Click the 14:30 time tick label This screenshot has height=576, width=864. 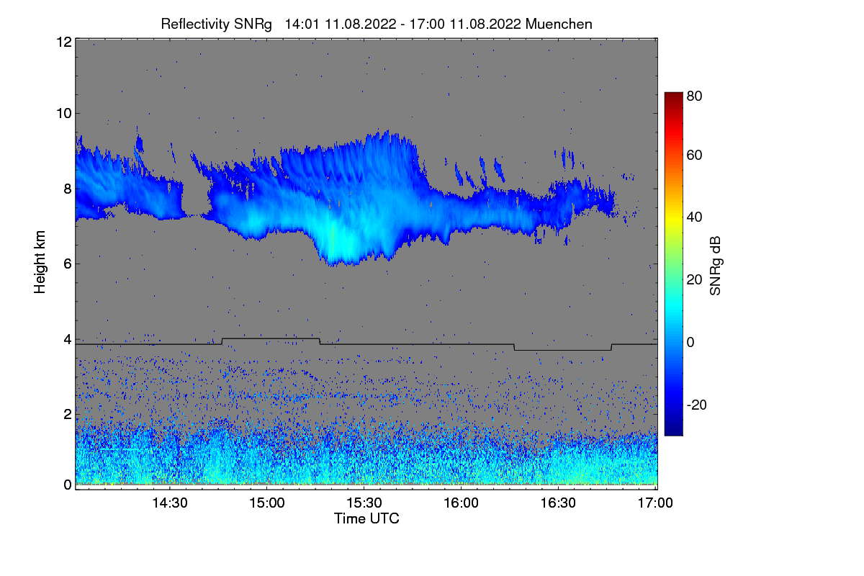coord(170,503)
